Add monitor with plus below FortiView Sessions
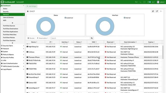Viewport: 166px width, 93px height. tap(12, 43)
